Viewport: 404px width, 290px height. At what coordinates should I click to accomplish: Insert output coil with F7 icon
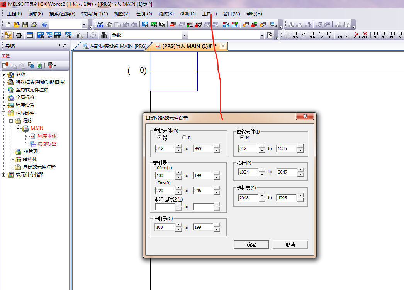[x=321, y=35]
